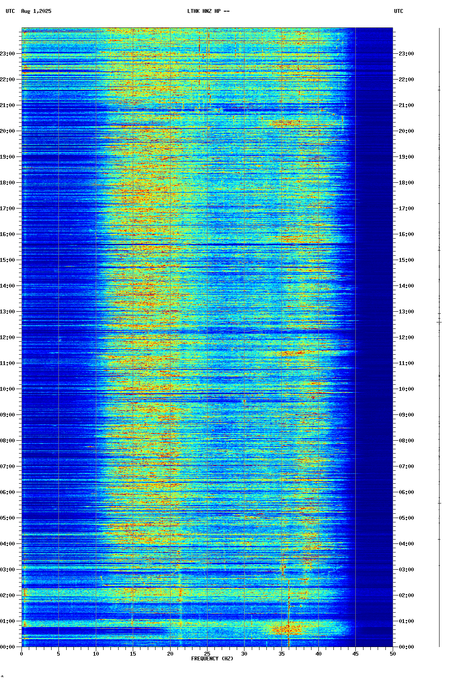Click the left axis 23:00 time label
This screenshot has width=458, height=681.
[x=7, y=54]
